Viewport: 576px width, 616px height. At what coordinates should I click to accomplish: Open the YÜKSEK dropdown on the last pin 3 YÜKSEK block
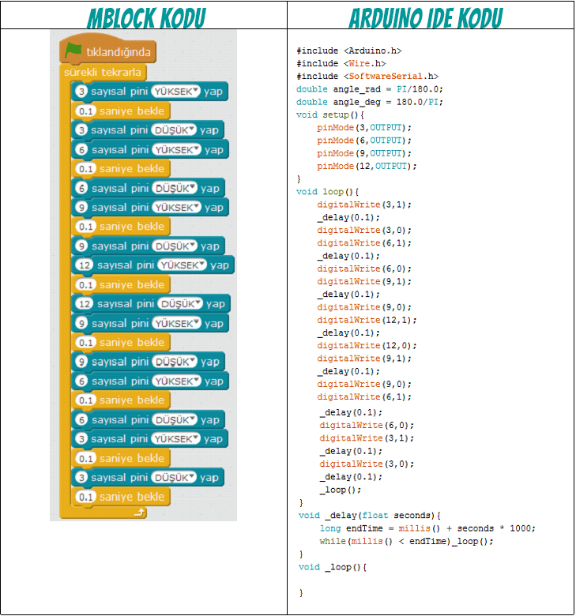click(x=175, y=439)
